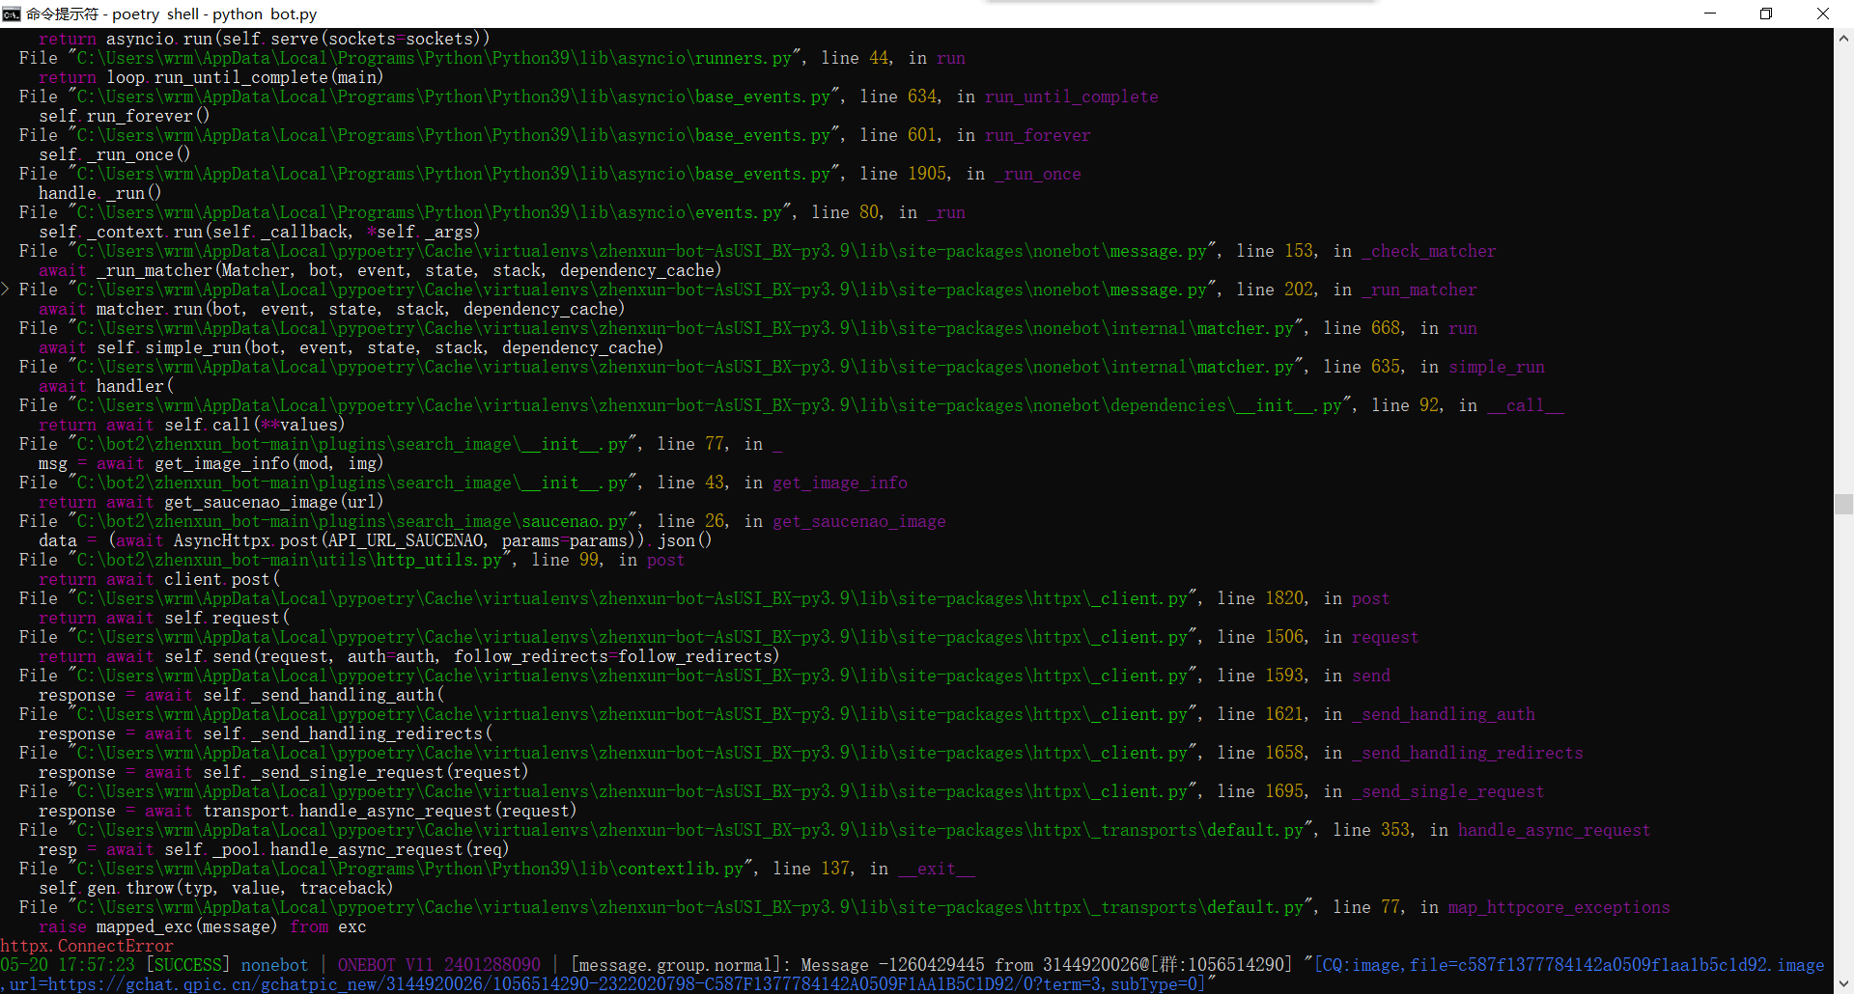Click the '_send_single_request' function name after 'in'
The height and width of the screenshot is (994, 1854).
pyautogui.click(x=1448, y=791)
